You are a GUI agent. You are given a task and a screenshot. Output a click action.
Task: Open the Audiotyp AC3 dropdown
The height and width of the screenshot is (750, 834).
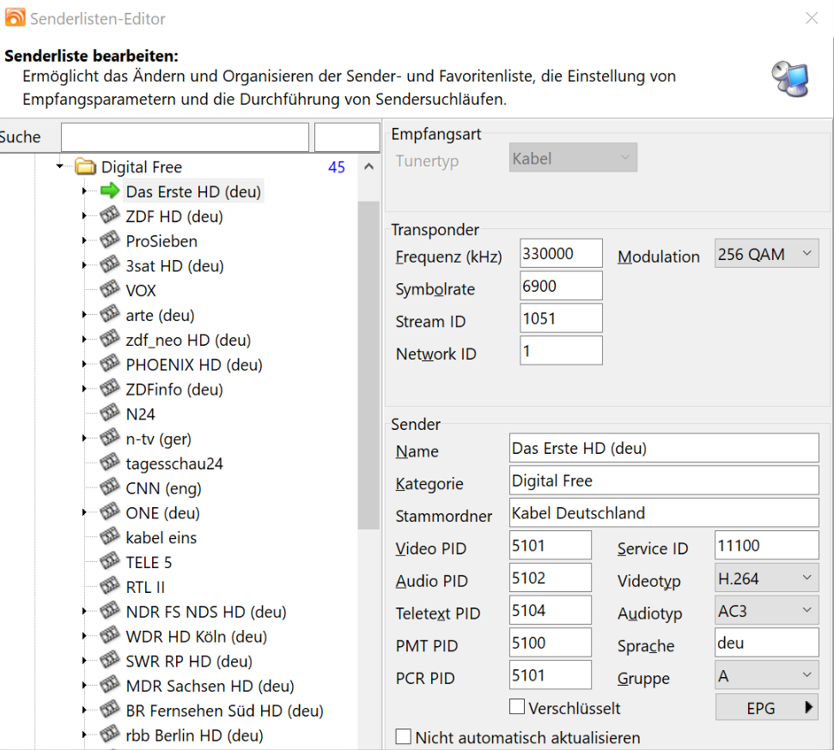click(766, 611)
